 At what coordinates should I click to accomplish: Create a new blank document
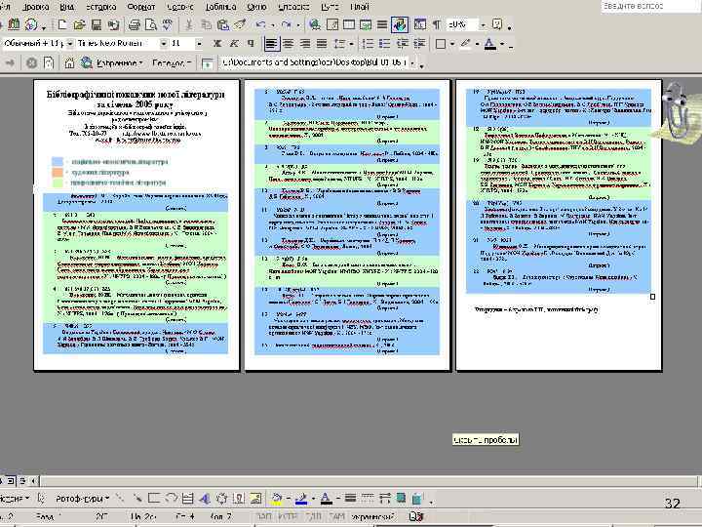click(61, 25)
